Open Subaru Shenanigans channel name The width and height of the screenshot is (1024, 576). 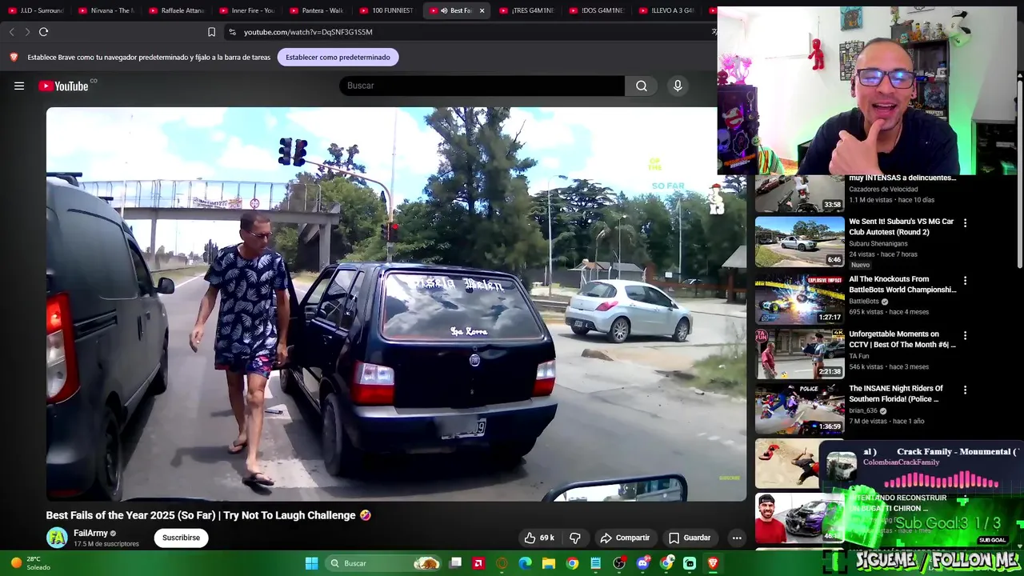point(878,243)
